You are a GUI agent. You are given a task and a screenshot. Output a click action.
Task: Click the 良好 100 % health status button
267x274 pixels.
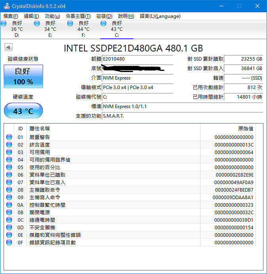point(23,76)
